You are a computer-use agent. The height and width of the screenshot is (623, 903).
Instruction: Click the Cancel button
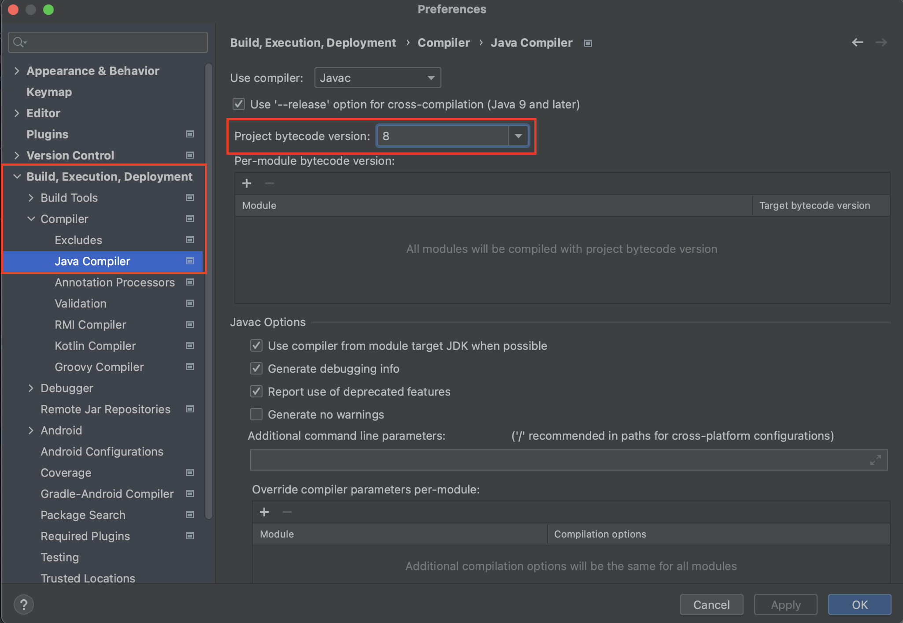click(711, 604)
